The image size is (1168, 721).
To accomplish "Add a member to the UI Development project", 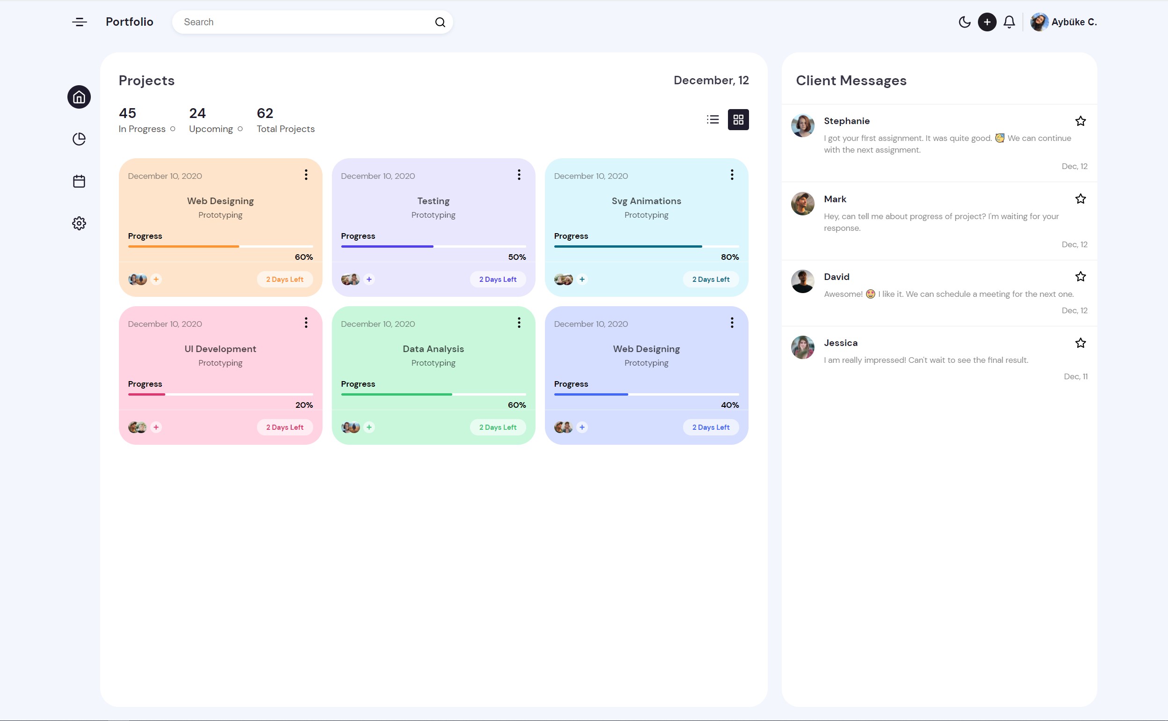I will point(156,427).
